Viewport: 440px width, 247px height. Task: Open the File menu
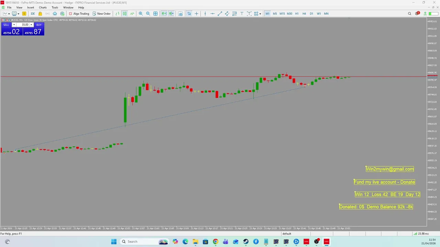click(9, 8)
